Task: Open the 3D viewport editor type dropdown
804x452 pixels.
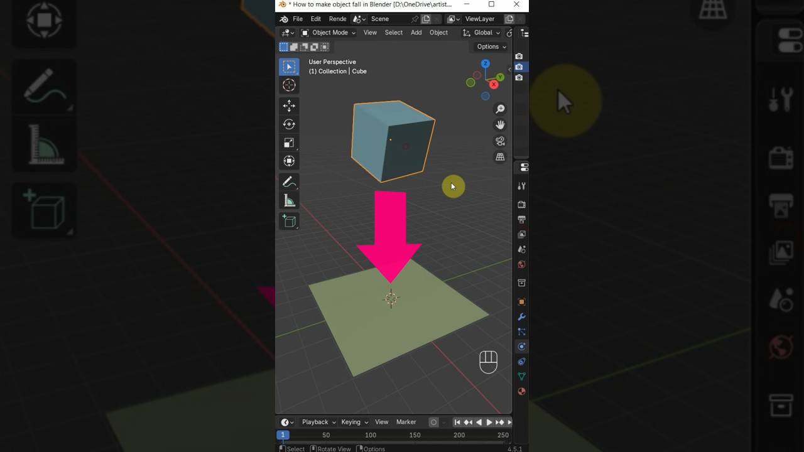Action: point(288,33)
